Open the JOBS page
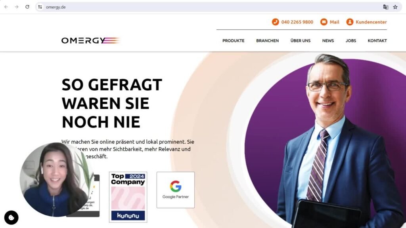406x228 pixels. [x=351, y=41]
